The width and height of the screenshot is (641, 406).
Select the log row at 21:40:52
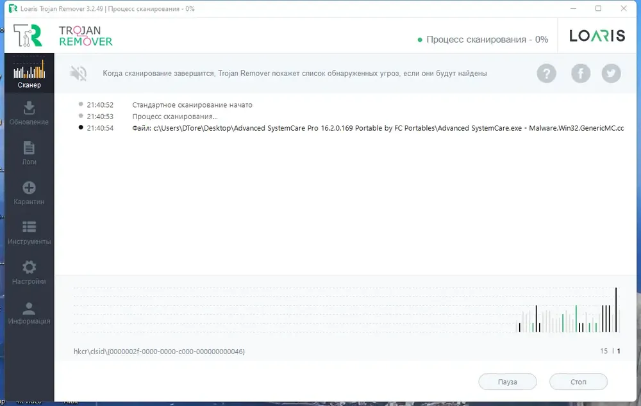pos(165,105)
